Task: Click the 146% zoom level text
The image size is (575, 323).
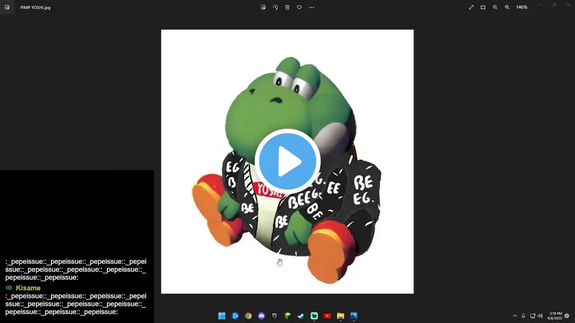Action: click(522, 7)
